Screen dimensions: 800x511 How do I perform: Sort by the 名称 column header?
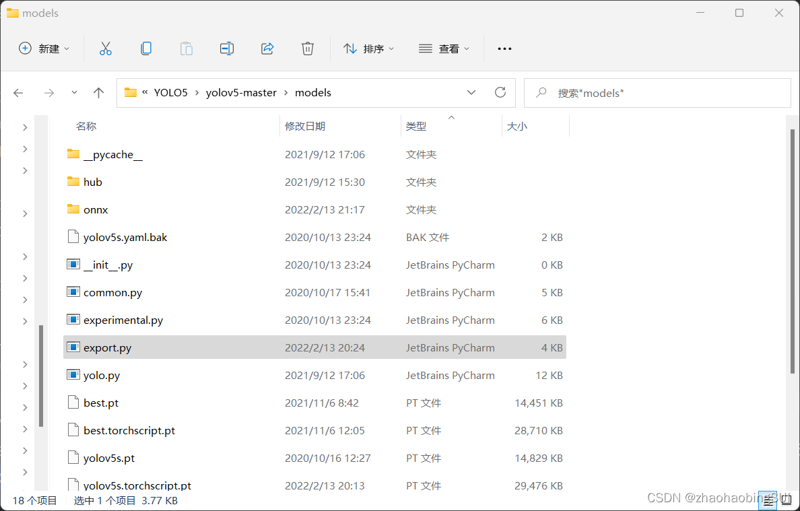point(86,126)
